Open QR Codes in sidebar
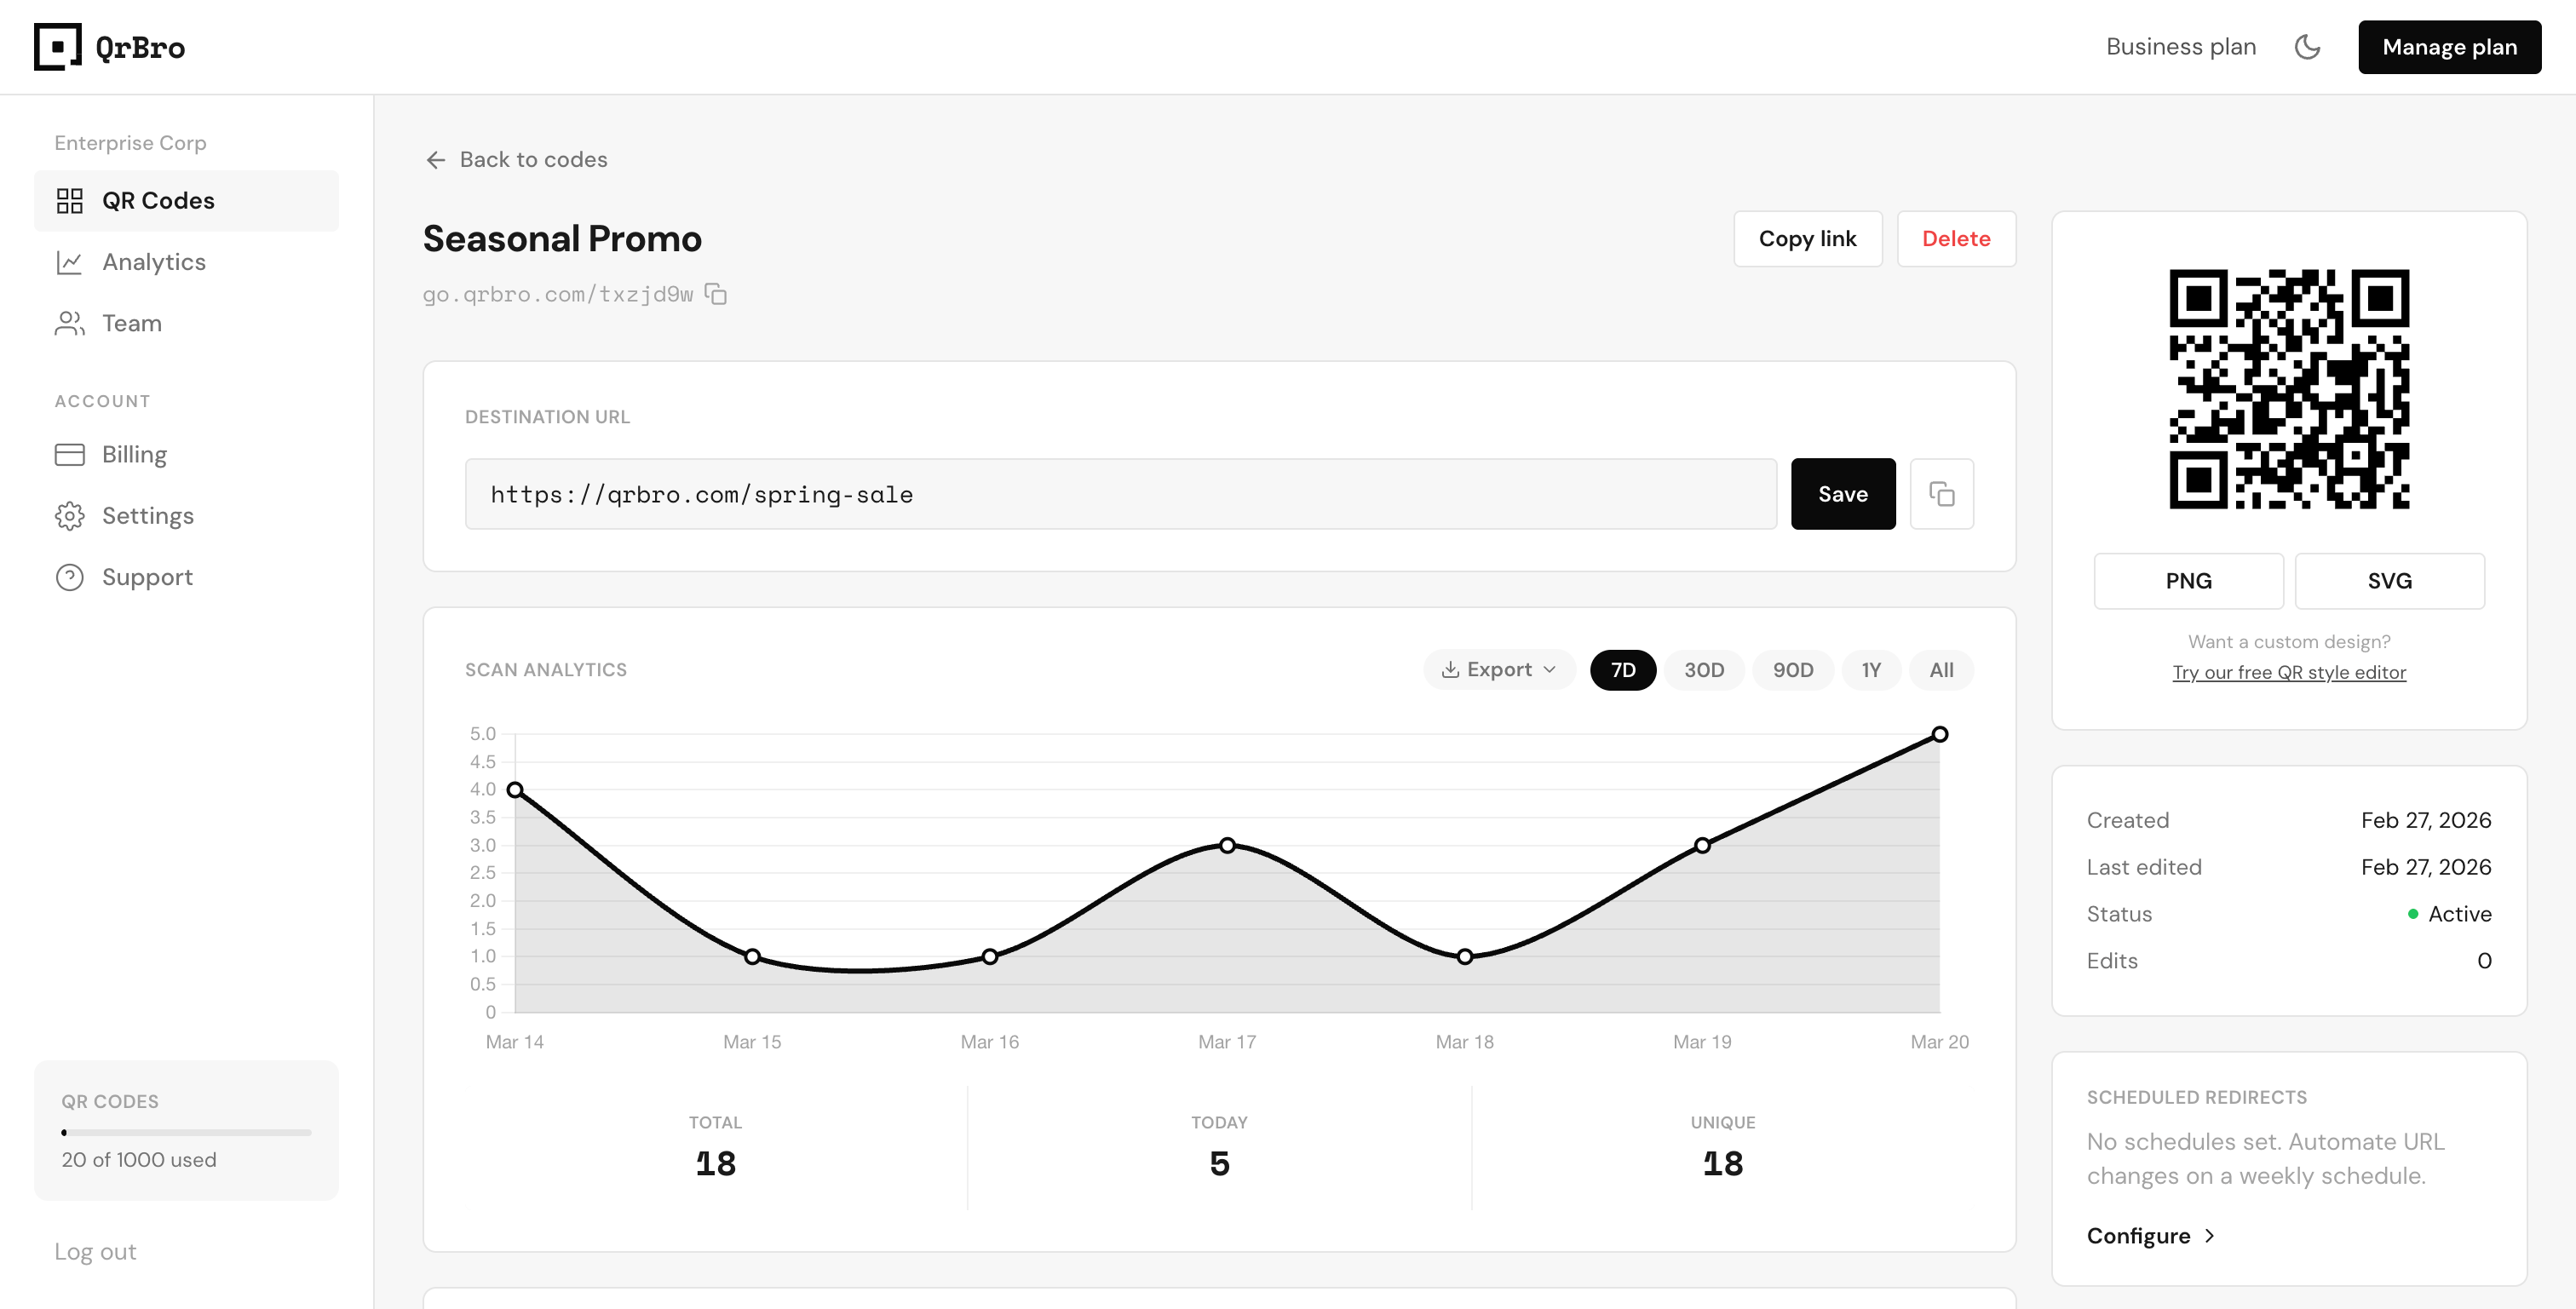Image resolution: width=2576 pixels, height=1309 pixels. [x=186, y=201]
